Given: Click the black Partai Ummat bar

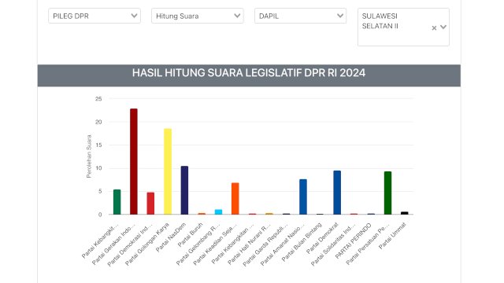Looking at the screenshot, I should pos(405,213).
